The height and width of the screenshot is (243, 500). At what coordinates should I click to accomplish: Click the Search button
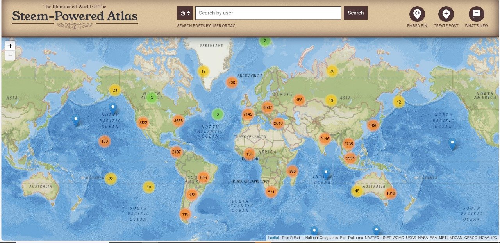click(x=355, y=13)
